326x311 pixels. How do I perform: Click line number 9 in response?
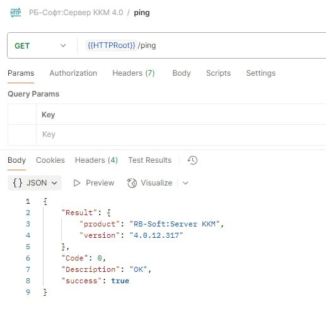[28, 292]
